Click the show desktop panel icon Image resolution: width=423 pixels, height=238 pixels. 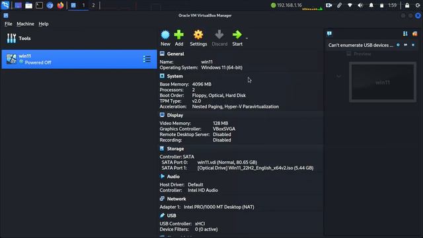tap(18, 5)
